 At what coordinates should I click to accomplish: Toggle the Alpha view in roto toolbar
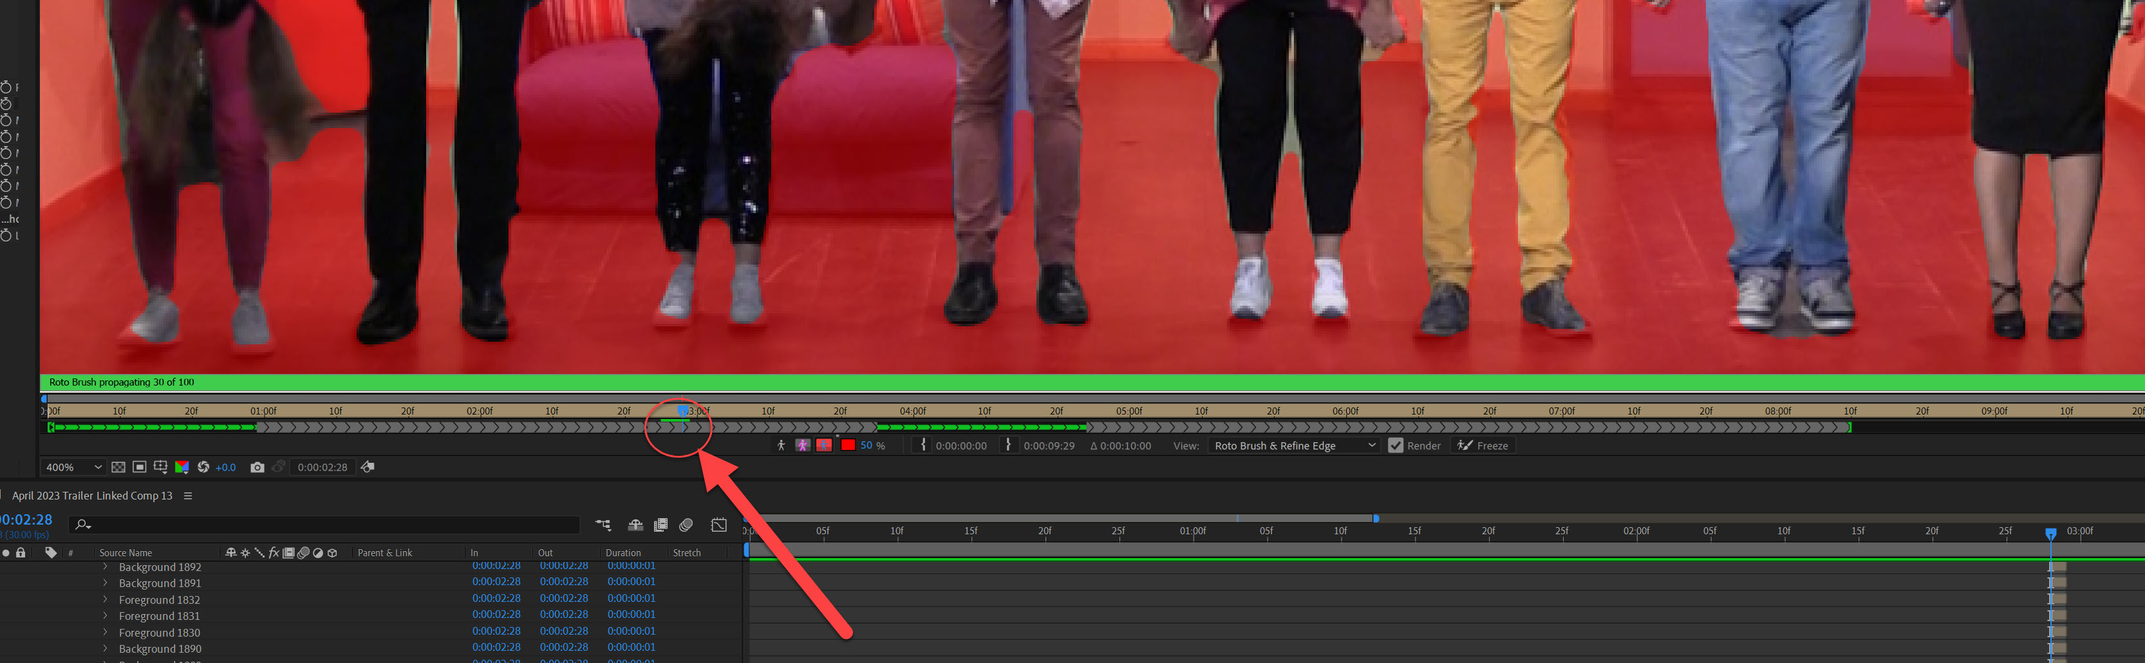click(781, 445)
